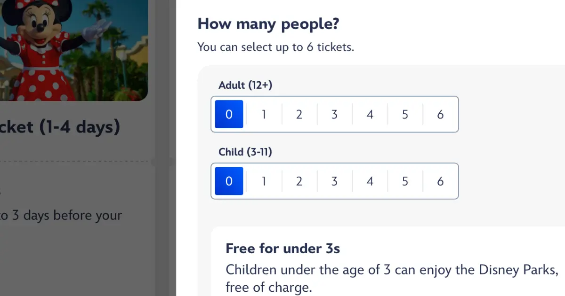
Task: Choose 2 Child (3-11) tickets
Action: tap(299, 181)
